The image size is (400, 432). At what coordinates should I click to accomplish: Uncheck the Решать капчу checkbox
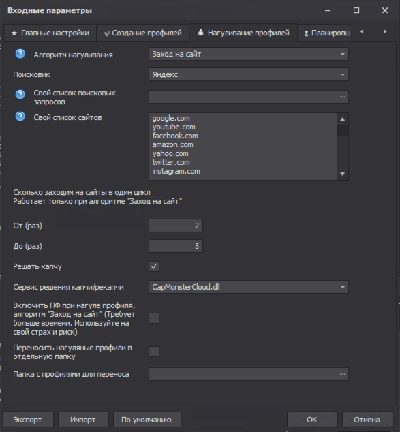click(x=154, y=266)
